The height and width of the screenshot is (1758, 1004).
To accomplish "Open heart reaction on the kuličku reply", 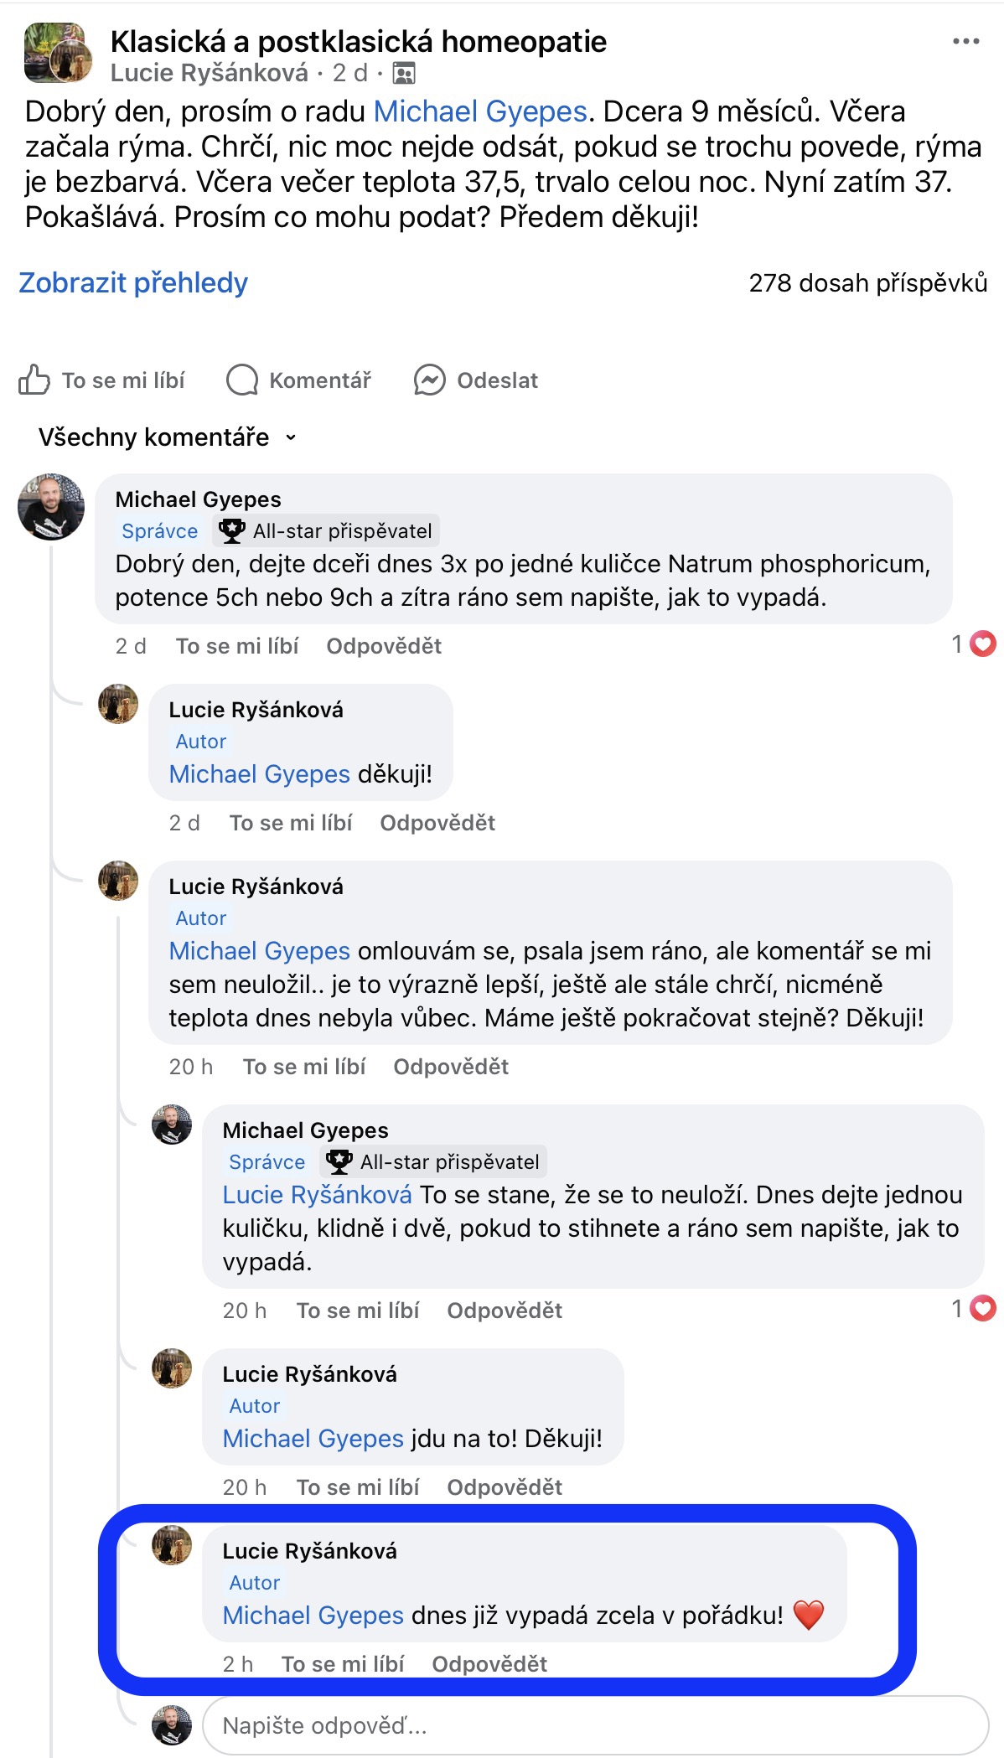I will click(x=982, y=1308).
